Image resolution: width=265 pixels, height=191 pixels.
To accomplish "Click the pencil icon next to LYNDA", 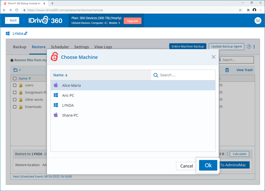I will (x=26, y=33).
